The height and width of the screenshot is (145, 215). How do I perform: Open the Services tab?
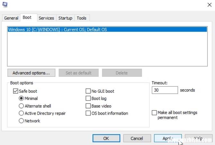coord(46,18)
